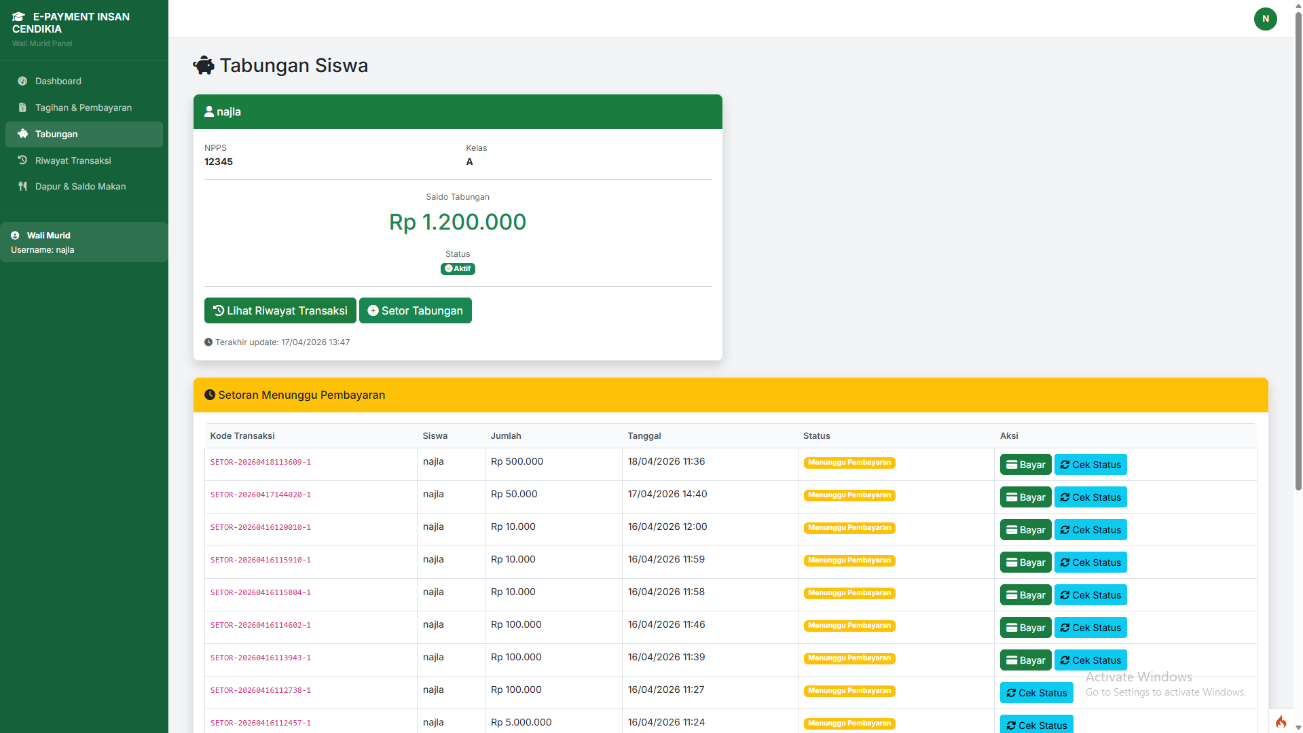Click Bayar for deposit dated 16/04/2026 12:00
Screen dimensions: 1303x733
tap(1025, 530)
